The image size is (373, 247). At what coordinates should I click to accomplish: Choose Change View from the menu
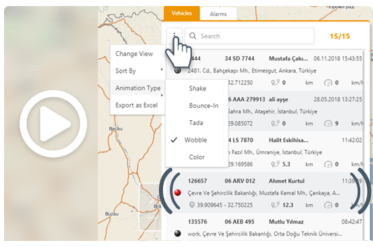click(134, 54)
